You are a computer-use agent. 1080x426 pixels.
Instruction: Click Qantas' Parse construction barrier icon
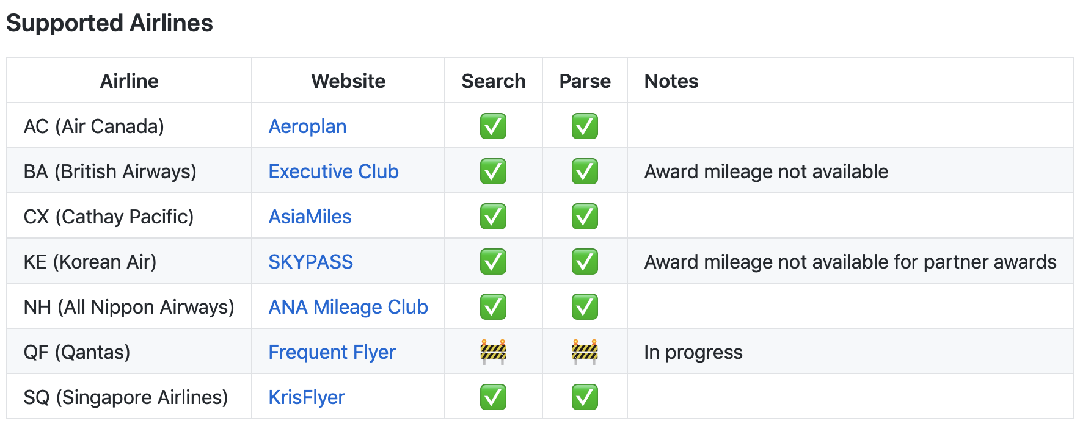click(x=585, y=352)
